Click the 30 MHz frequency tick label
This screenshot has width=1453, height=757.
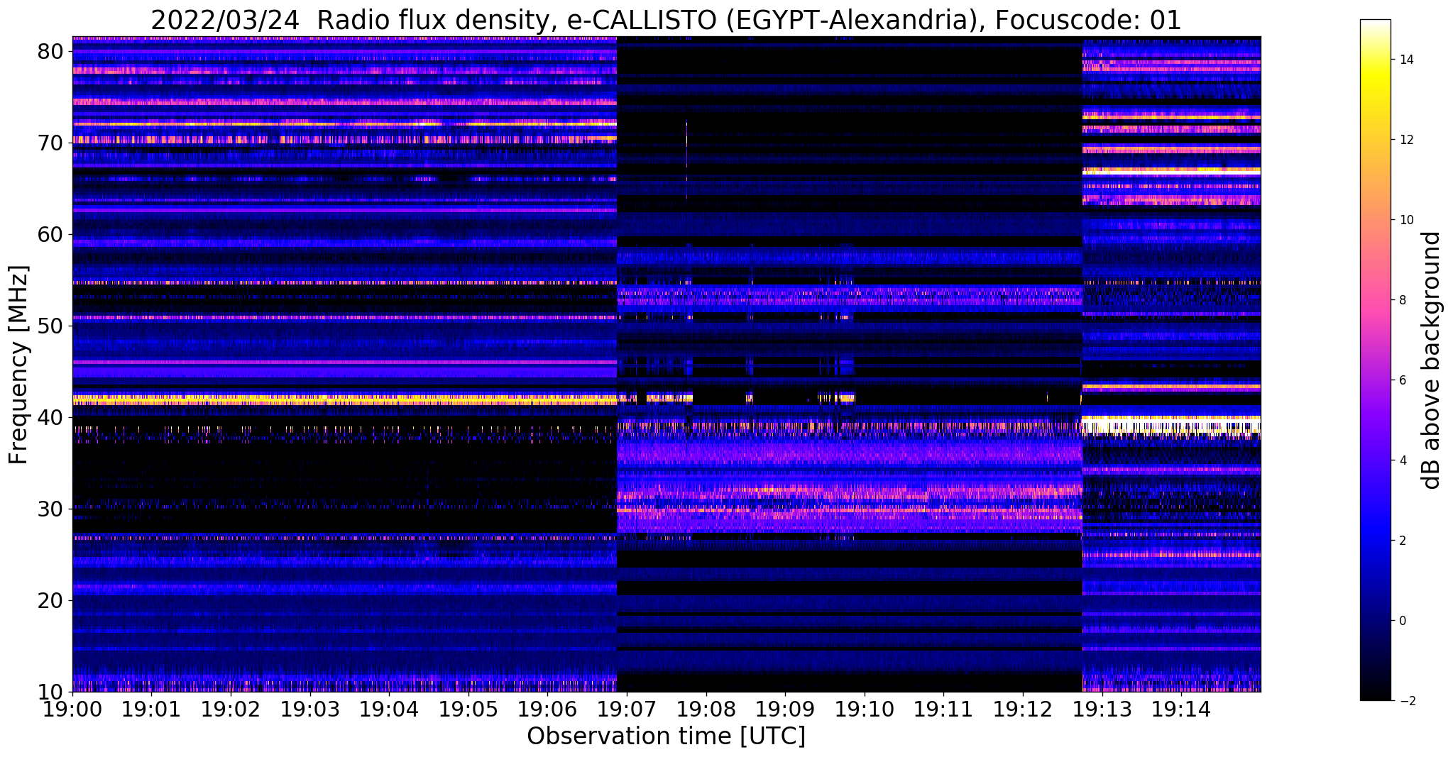[x=52, y=509]
